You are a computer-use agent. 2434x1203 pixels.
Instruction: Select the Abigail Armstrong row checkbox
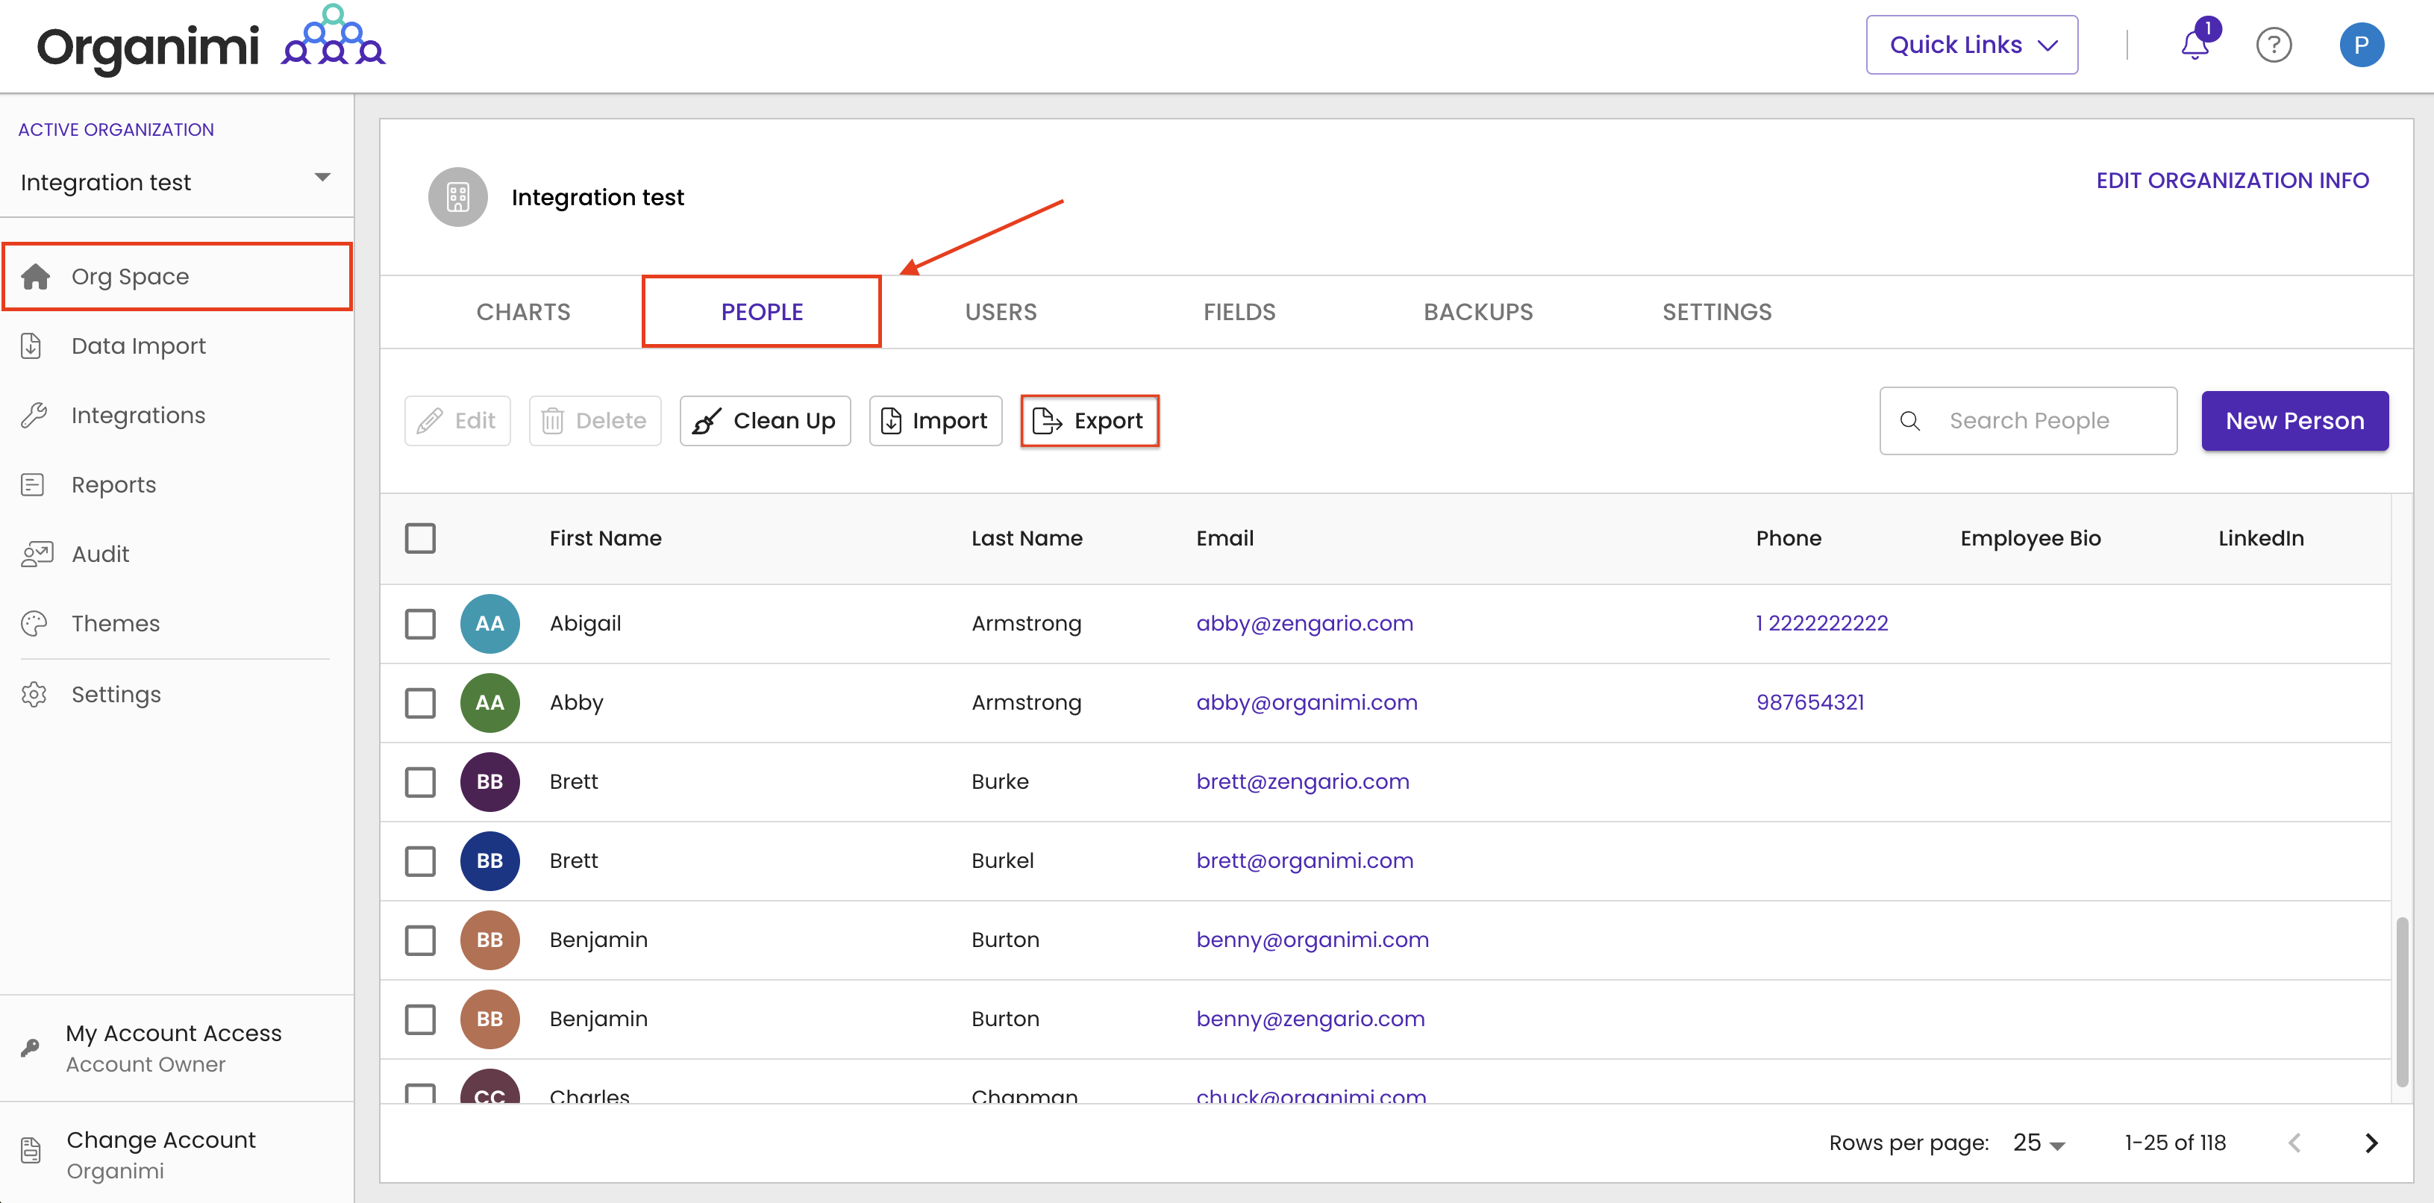(x=421, y=624)
